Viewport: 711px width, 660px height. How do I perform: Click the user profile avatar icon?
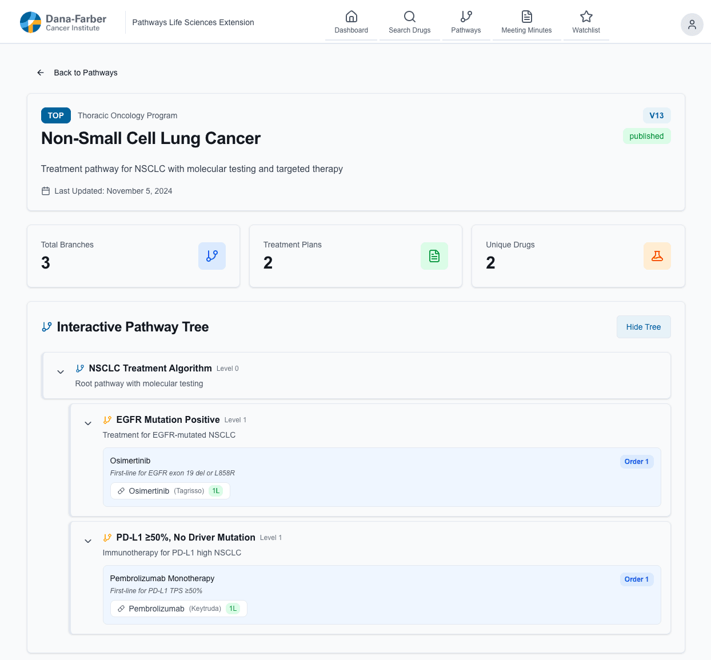coord(692,25)
